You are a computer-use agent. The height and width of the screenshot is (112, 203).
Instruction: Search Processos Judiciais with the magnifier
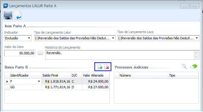(184, 67)
